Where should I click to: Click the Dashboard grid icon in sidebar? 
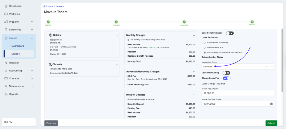tap(6, 6)
